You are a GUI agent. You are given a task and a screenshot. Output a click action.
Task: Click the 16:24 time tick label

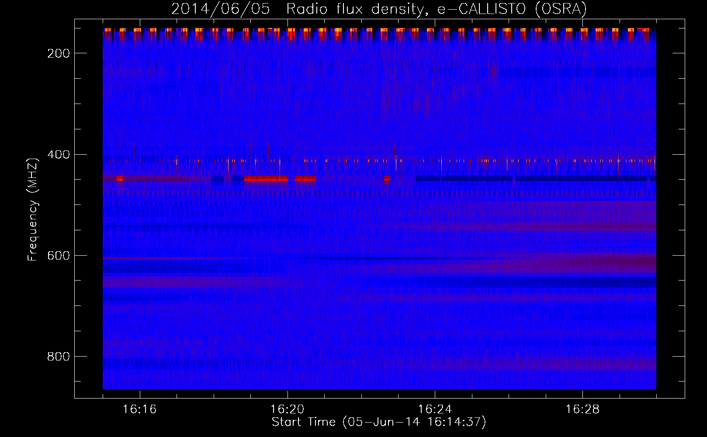click(435, 409)
